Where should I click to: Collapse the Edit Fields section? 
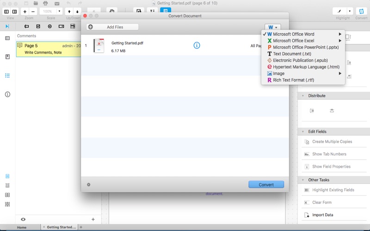point(303,132)
